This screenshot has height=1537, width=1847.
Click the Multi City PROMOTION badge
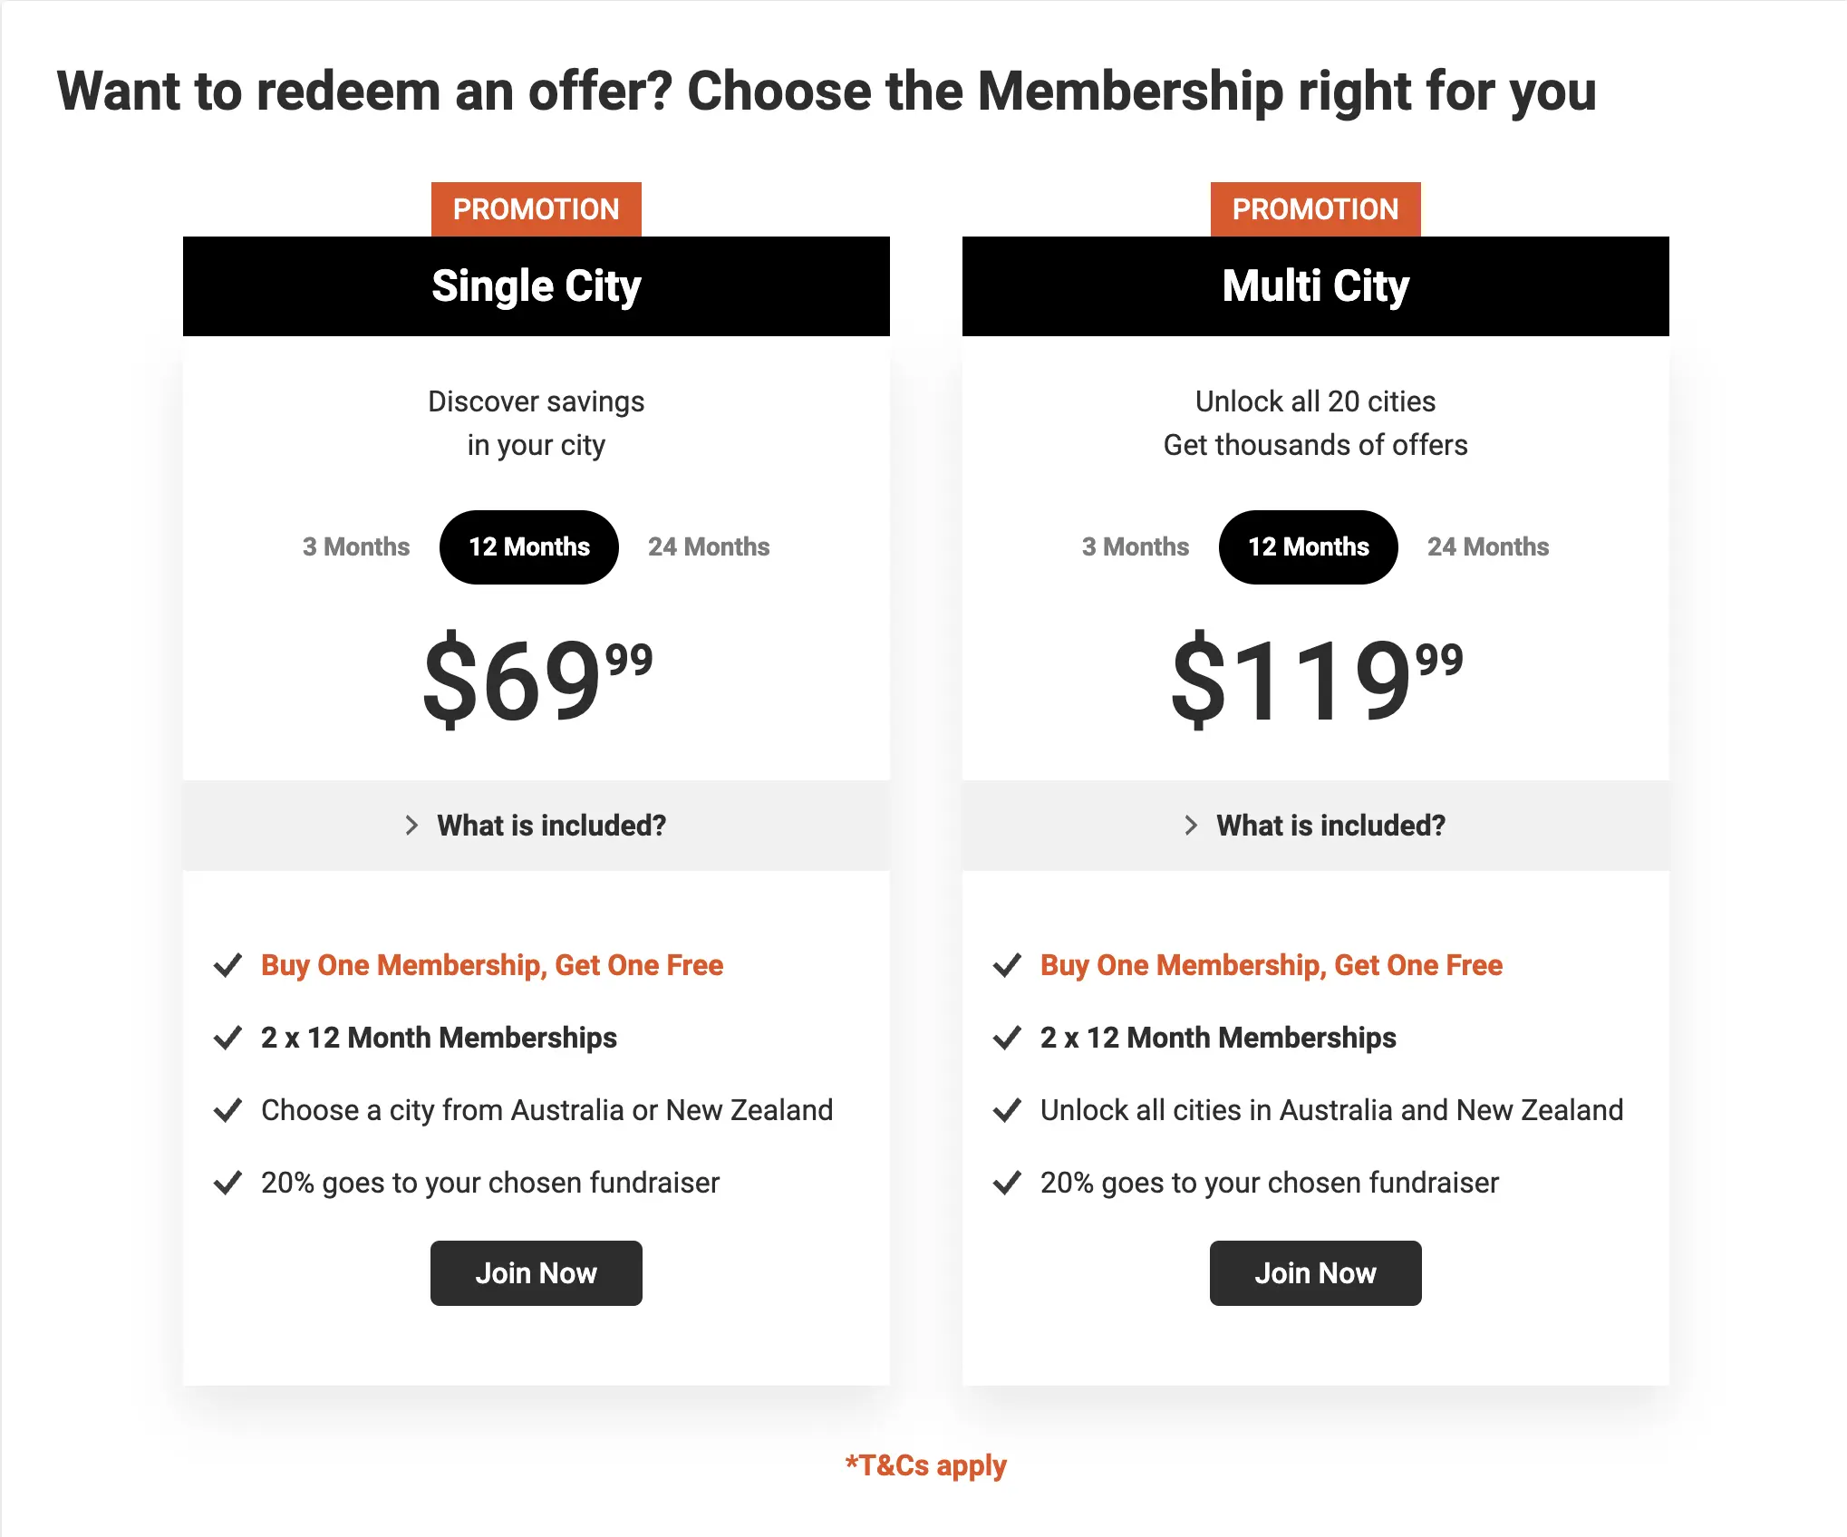[x=1316, y=209]
